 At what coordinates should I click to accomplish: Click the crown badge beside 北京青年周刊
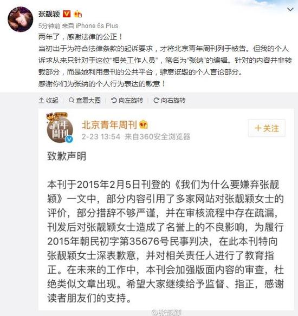[x=144, y=124]
